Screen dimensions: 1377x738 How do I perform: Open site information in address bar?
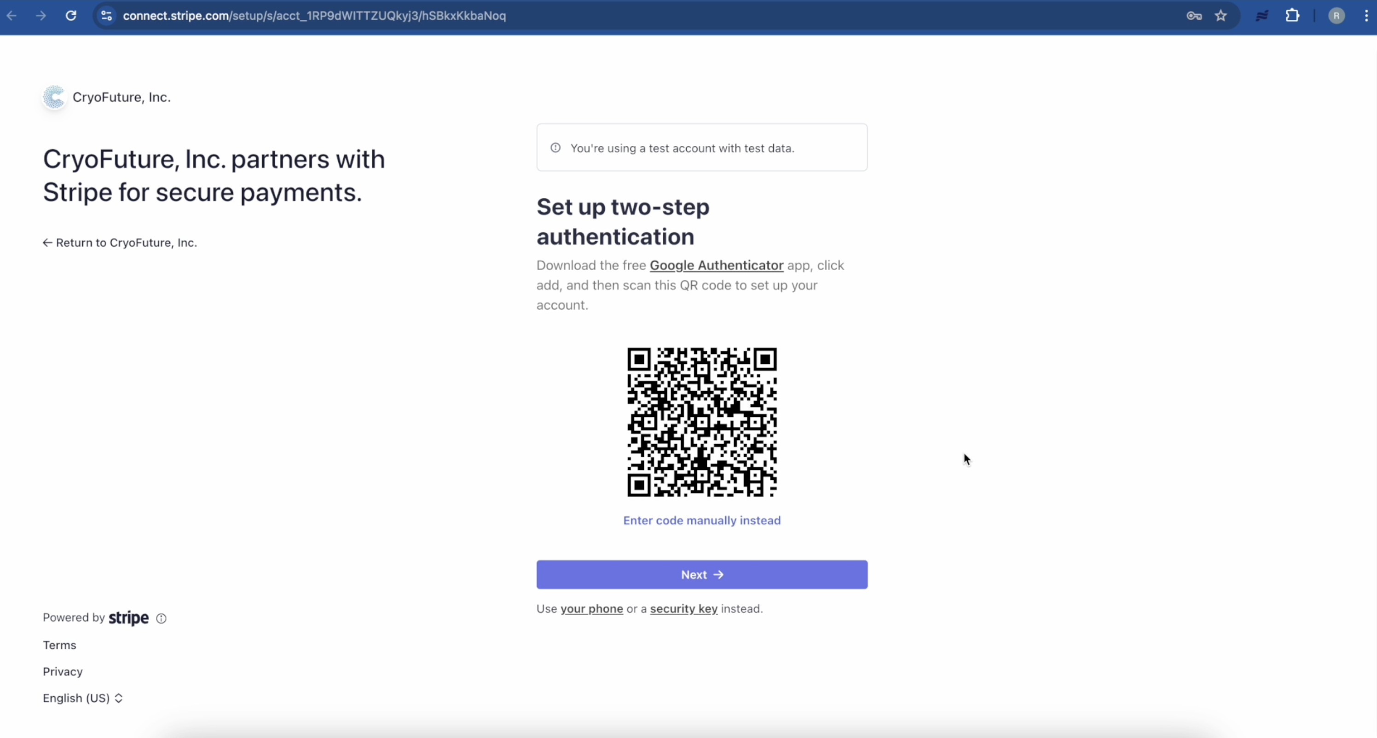[x=106, y=16]
